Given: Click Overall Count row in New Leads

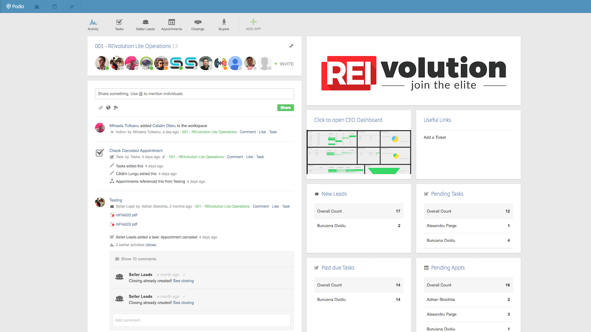Looking at the screenshot, I should (359, 211).
